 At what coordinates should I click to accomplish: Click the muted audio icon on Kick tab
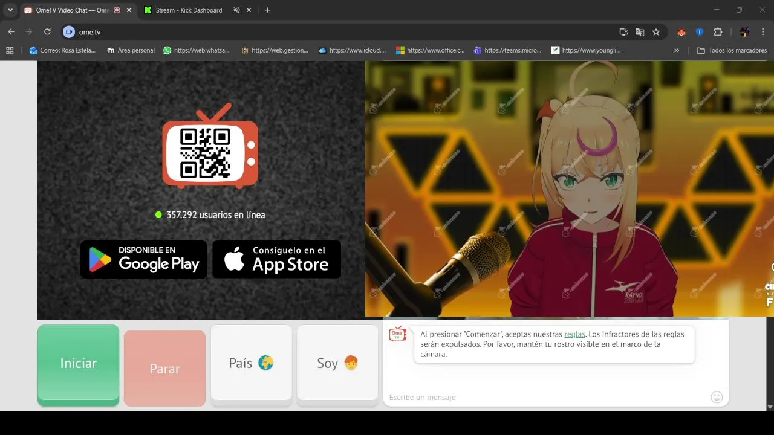click(236, 10)
